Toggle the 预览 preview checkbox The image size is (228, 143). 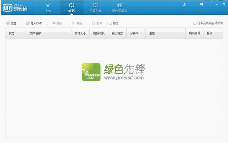click(x=110, y=23)
